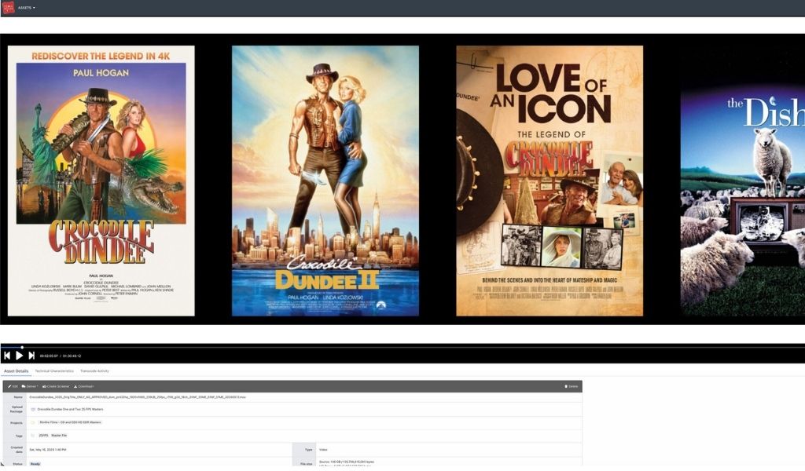Click the tags icon in Tags row
The image size is (805, 471).
pyautogui.click(x=33, y=436)
